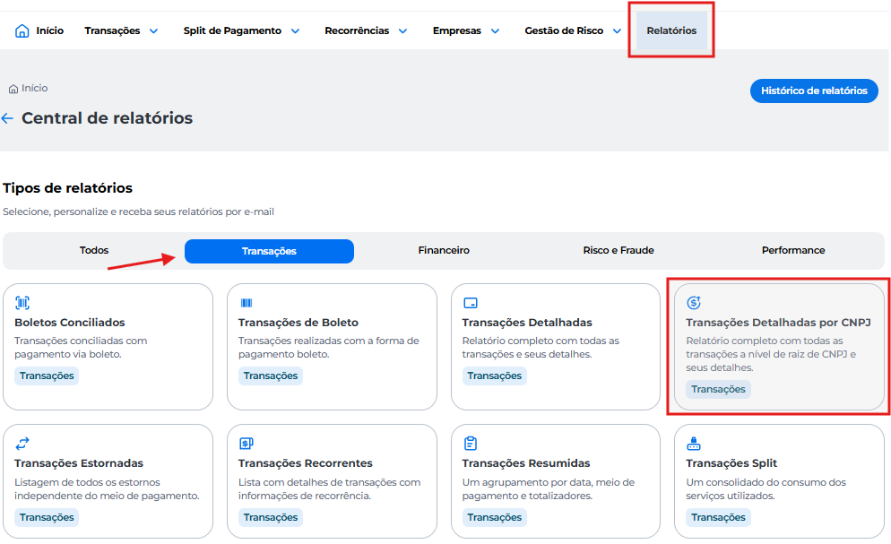Viewport: 891px width, 544px height.
Task: Click the back arrow next to Central de relatórios
Action: tap(7, 118)
